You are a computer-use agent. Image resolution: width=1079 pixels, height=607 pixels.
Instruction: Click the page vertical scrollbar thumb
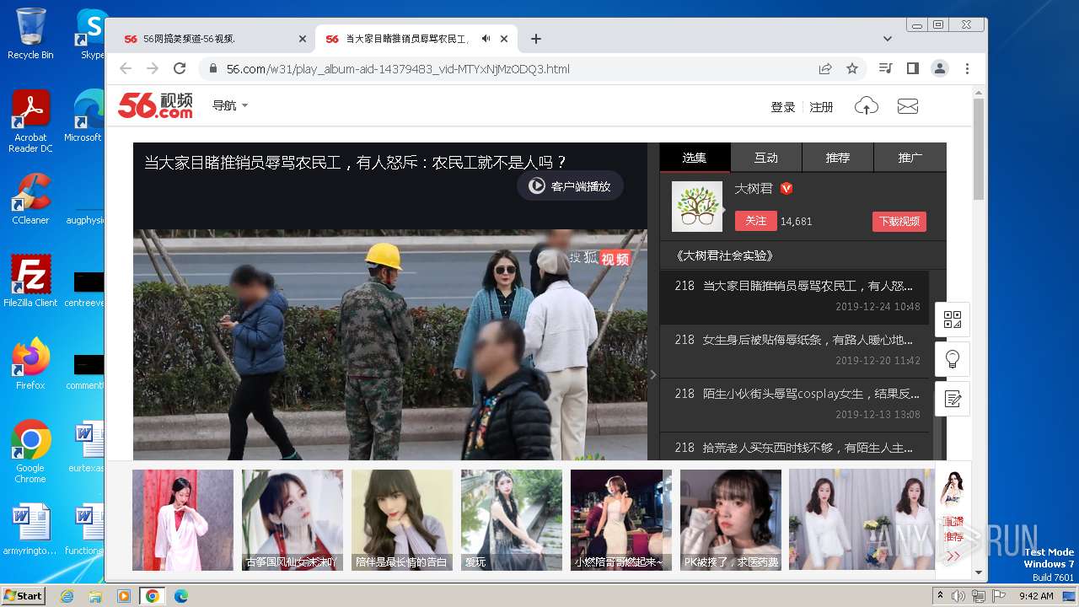pos(979,148)
